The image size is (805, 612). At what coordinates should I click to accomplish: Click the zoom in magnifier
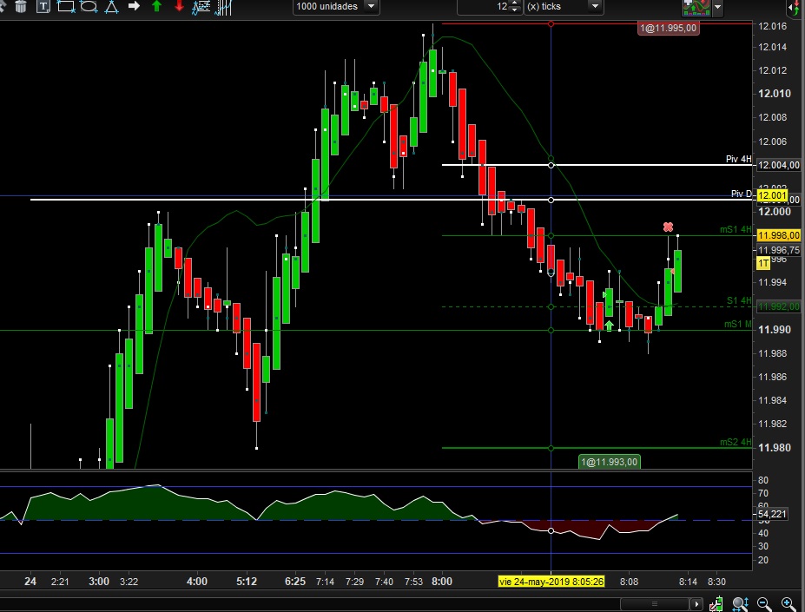(788, 604)
